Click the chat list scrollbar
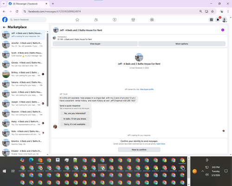This screenshot has height=186, width=232. coord(47,70)
